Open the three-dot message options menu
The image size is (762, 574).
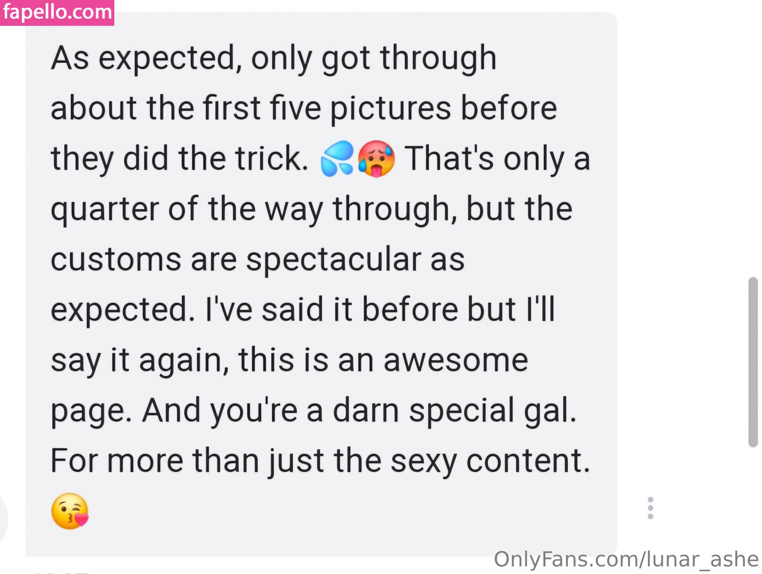click(x=650, y=508)
